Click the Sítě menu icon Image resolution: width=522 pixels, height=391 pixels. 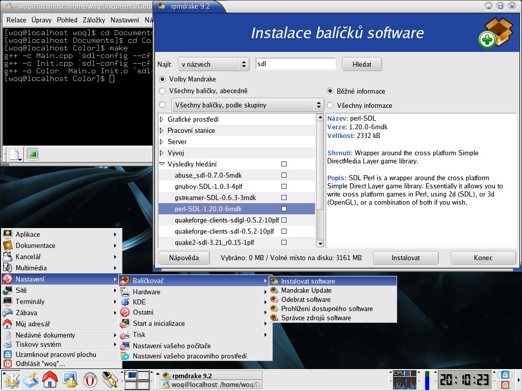tap(8, 290)
